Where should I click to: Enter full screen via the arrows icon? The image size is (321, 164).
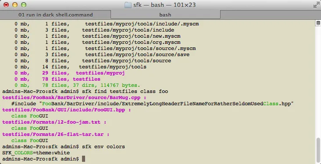pyautogui.click(x=316, y=5)
